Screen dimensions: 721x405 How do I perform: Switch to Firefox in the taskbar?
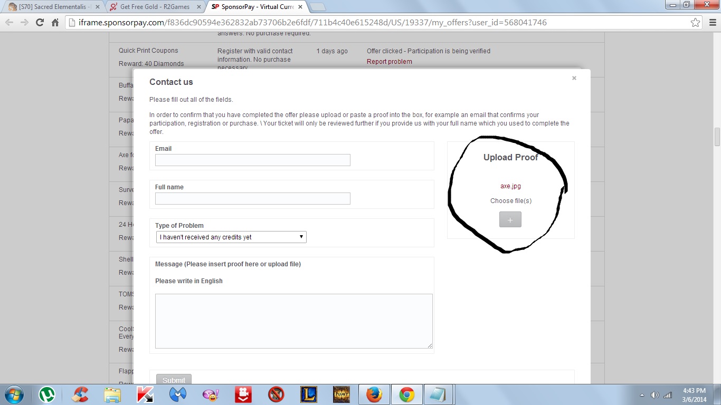coord(374,394)
